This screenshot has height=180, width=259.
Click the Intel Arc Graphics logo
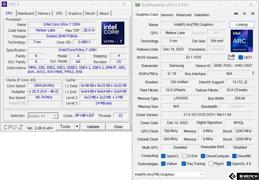click(242, 41)
